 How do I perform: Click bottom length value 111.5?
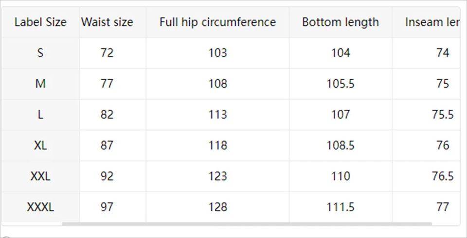pyautogui.click(x=340, y=207)
